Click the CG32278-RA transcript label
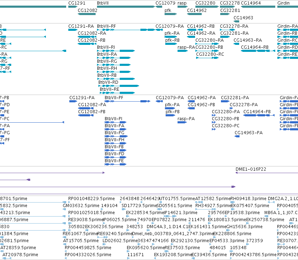This screenshot has width=298, height=260. coord(234,26)
